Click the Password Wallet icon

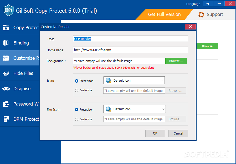(6, 104)
